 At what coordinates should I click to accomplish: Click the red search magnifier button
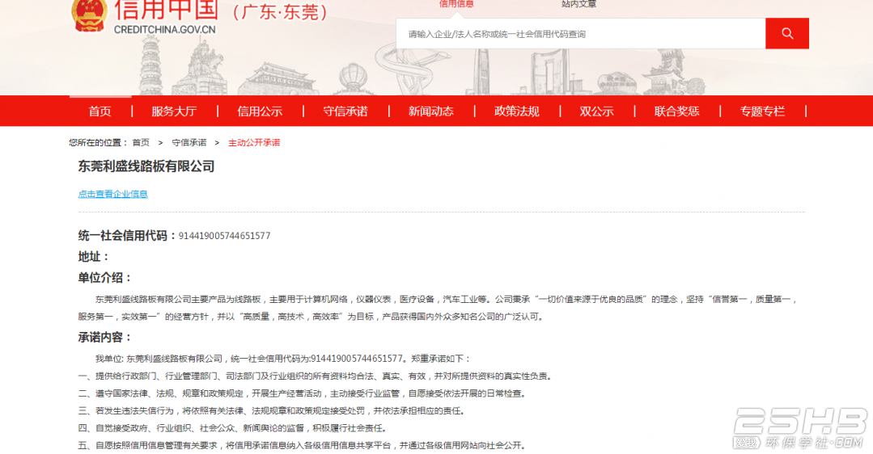tap(786, 33)
